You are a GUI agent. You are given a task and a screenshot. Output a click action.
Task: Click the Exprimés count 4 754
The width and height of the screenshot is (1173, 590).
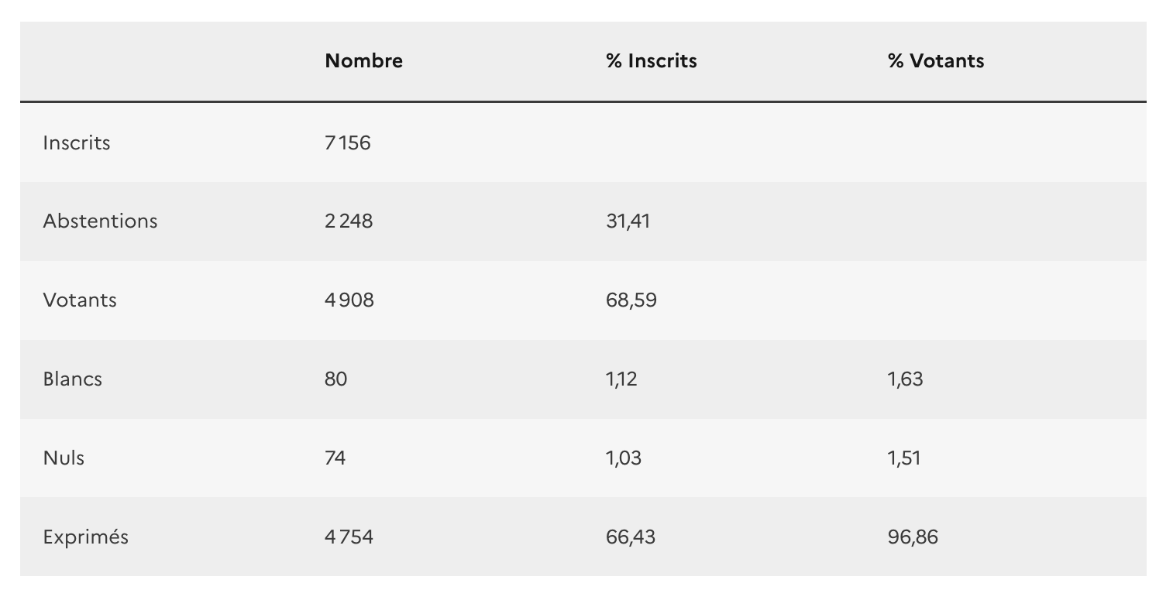[x=349, y=537]
